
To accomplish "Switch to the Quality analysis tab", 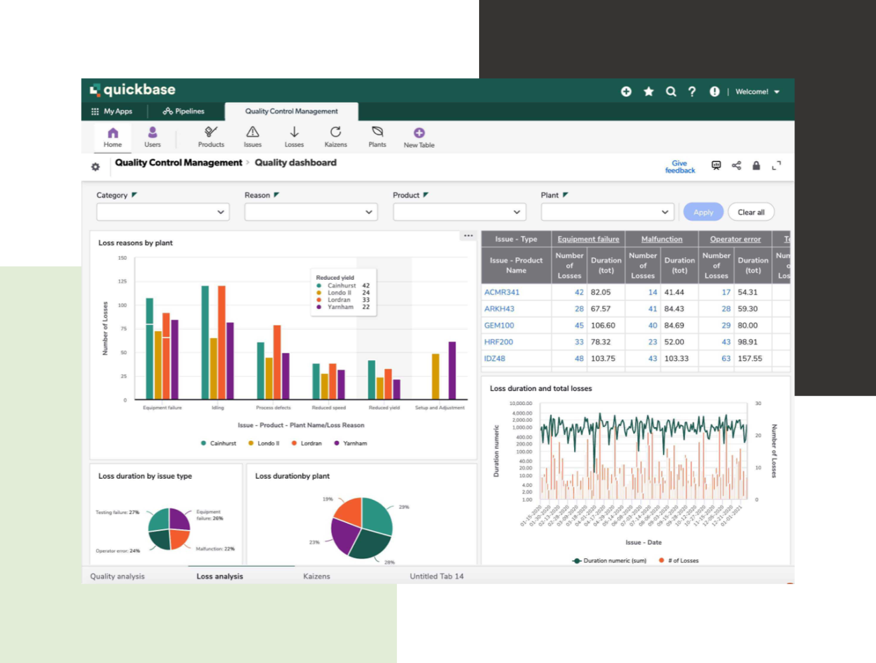I will point(117,576).
